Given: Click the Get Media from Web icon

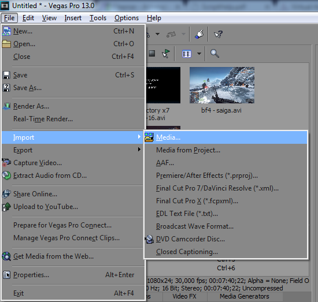Looking at the screenshot, I should pos(6,256).
